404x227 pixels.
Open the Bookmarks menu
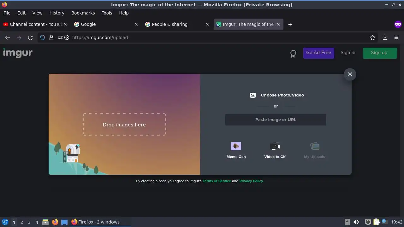tap(83, 13)
